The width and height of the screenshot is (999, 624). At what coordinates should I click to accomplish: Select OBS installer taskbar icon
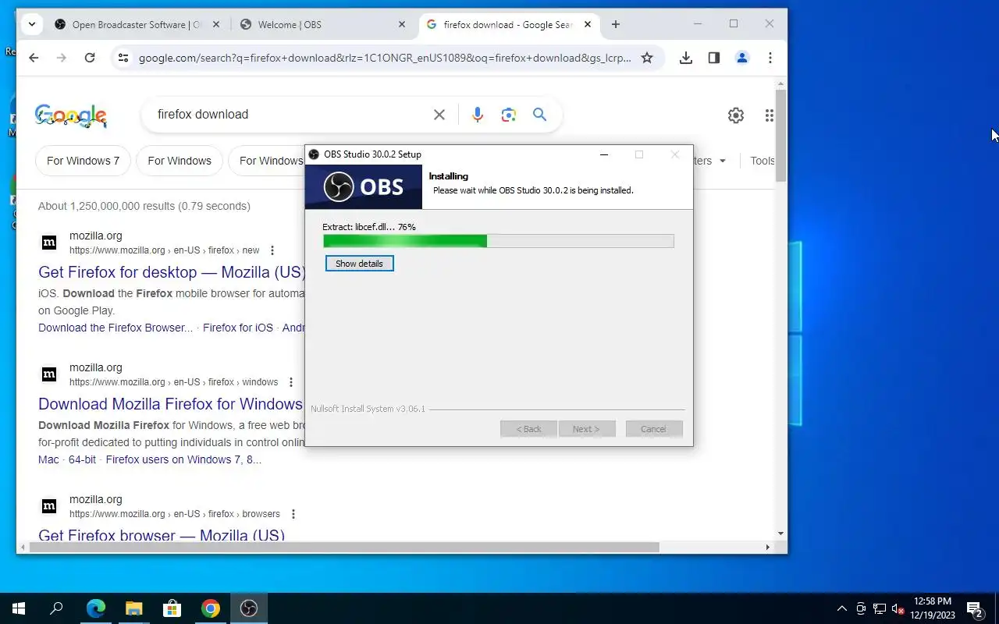coord(249,608)
